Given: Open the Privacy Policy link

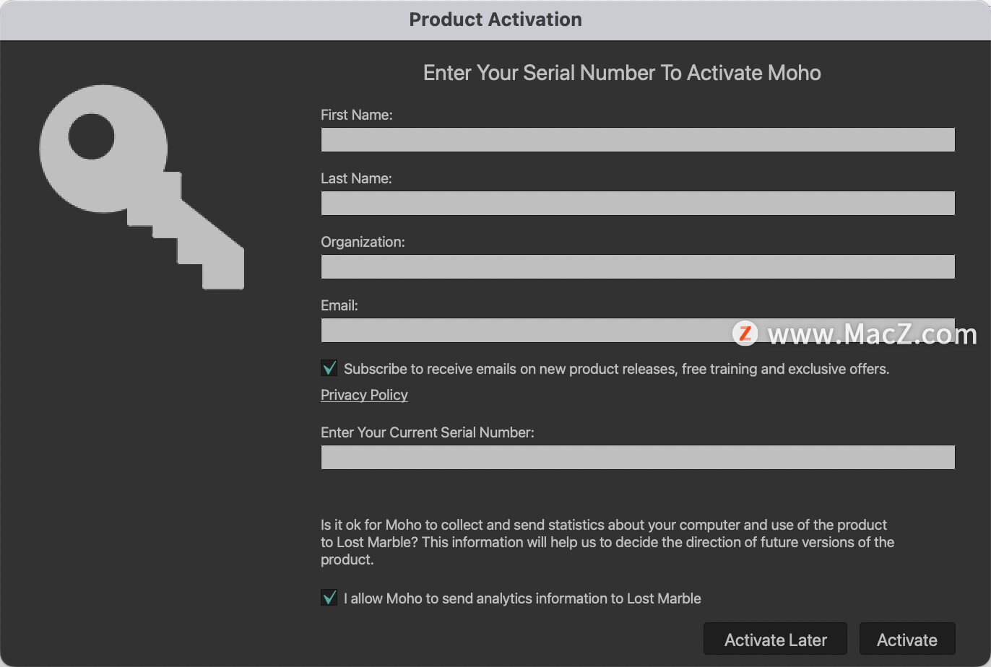Looking at the screenshot, I should tap(364, 395).
